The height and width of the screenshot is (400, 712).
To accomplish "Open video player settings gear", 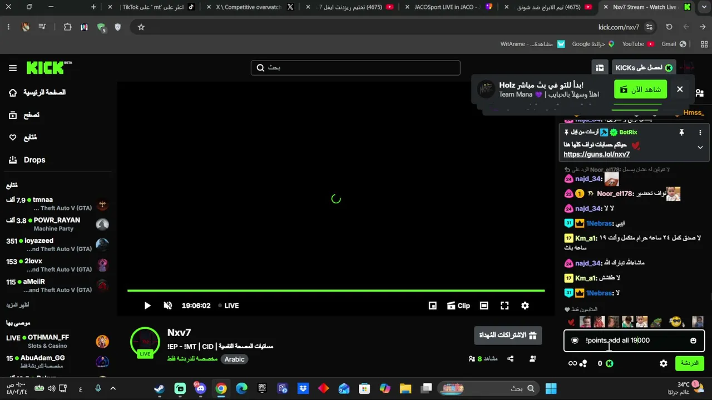I will click(x=525, y=306).
